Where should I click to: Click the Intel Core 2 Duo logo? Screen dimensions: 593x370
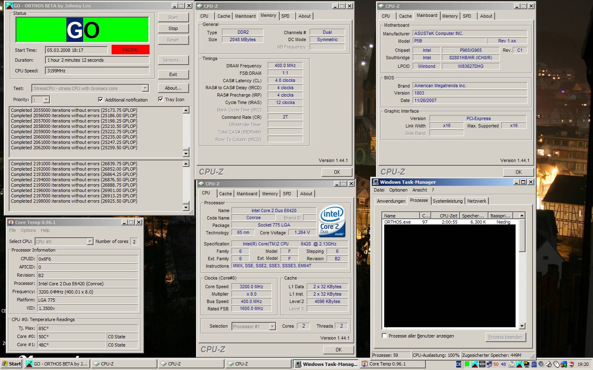(332, 222)
